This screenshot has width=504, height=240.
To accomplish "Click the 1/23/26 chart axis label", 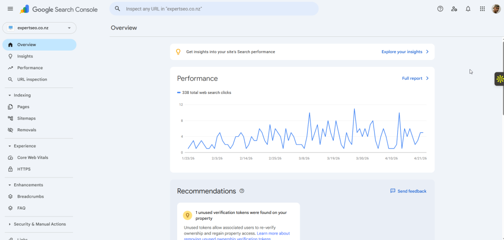I will pyautogui.click(x=188, y=158).
